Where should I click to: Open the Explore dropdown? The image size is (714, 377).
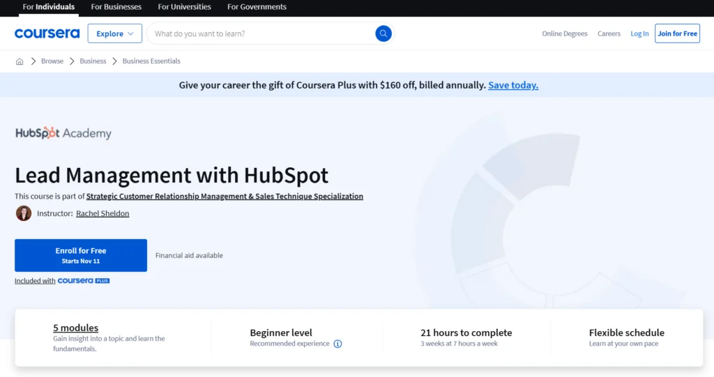[115, 33]
